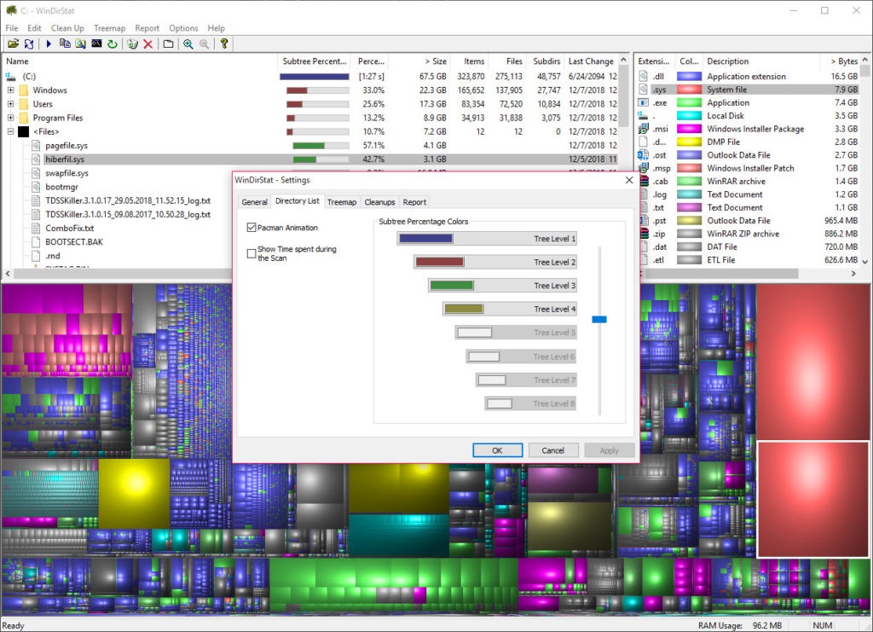The image size is (873, 632).
Task: Click the white-outlined red treemap block
Action: coord(812,499)
